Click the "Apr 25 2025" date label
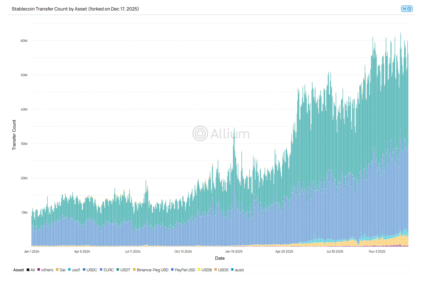Image resolution: width=422 pixels, height=282 pixels. tap(284, 251)
